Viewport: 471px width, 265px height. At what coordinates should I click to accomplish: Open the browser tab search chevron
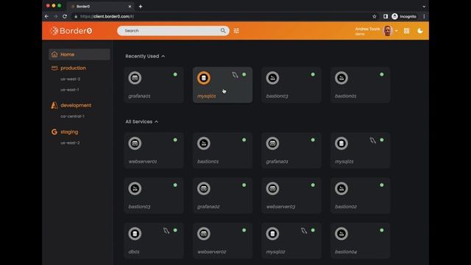424,7
